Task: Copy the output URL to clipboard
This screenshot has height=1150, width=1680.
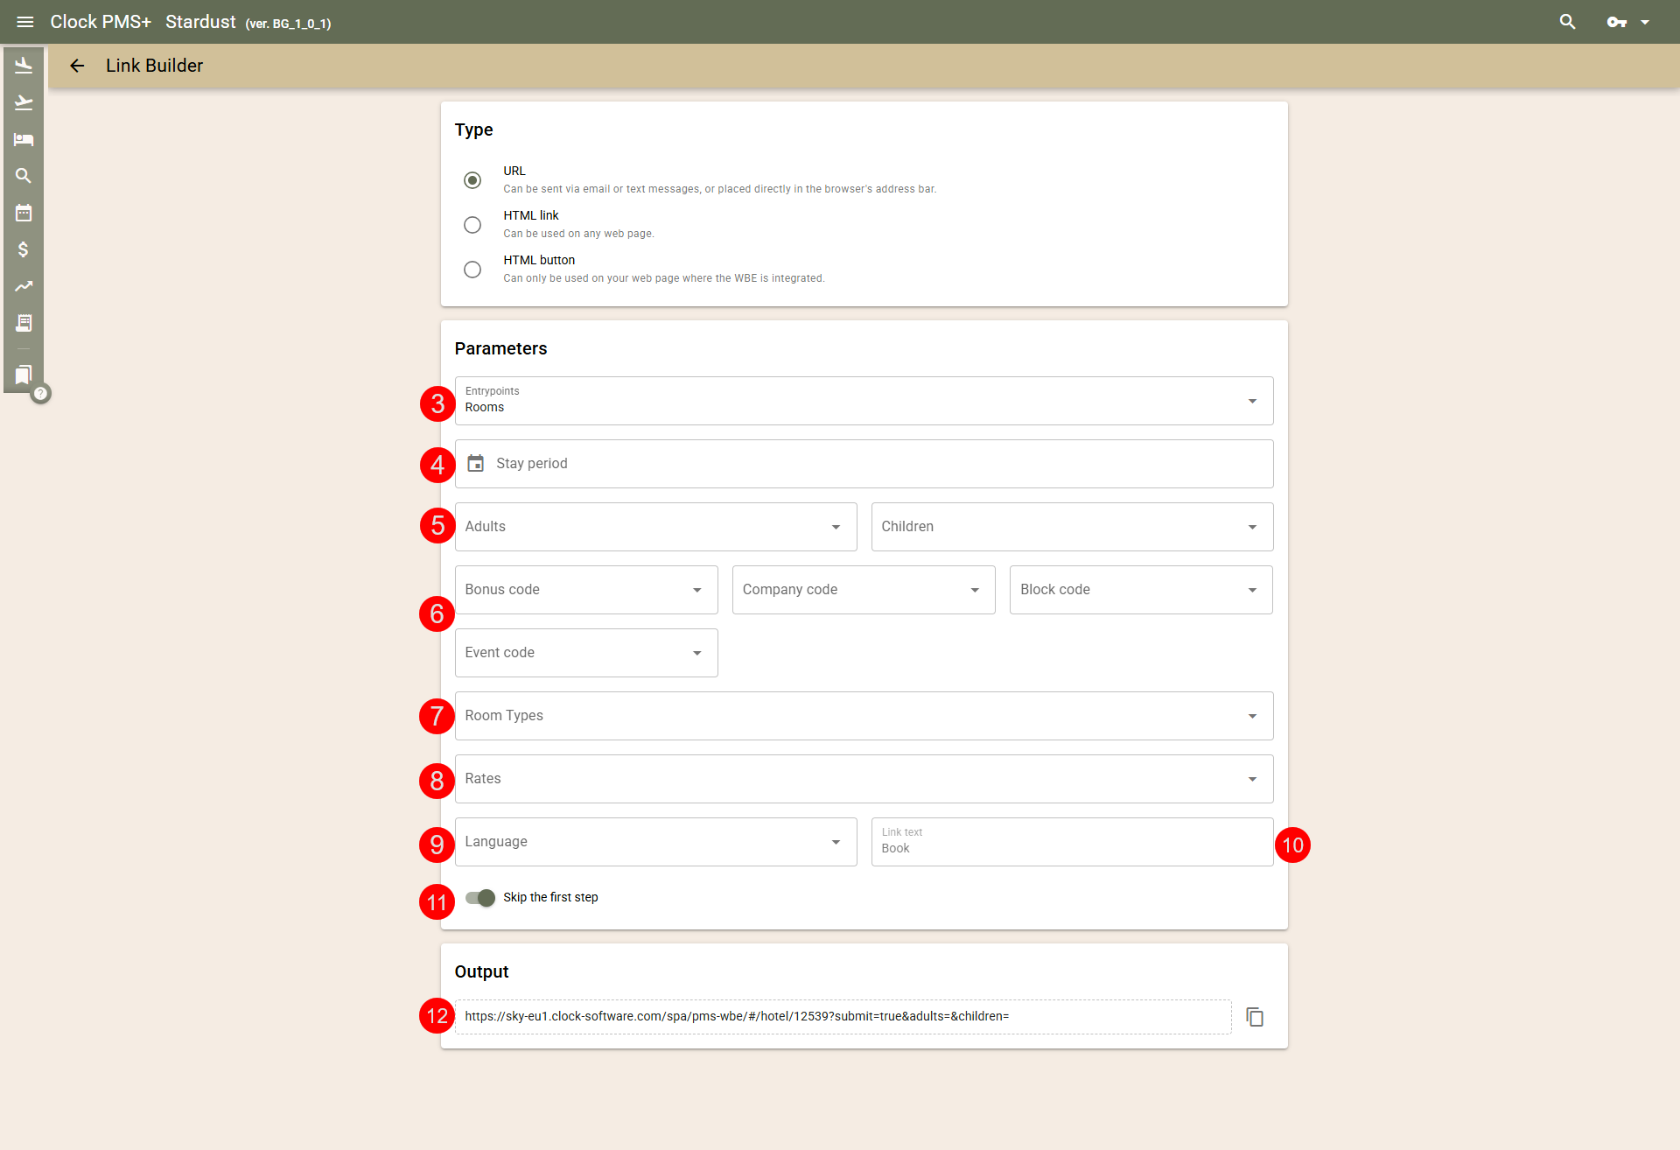Action: [1255, 1017]
